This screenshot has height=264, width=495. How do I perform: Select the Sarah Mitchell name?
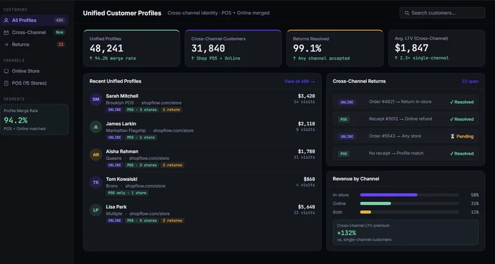pos(122,96)
